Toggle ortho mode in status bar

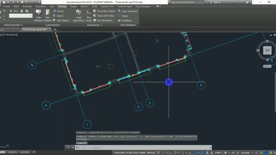(x=171, y=152)
